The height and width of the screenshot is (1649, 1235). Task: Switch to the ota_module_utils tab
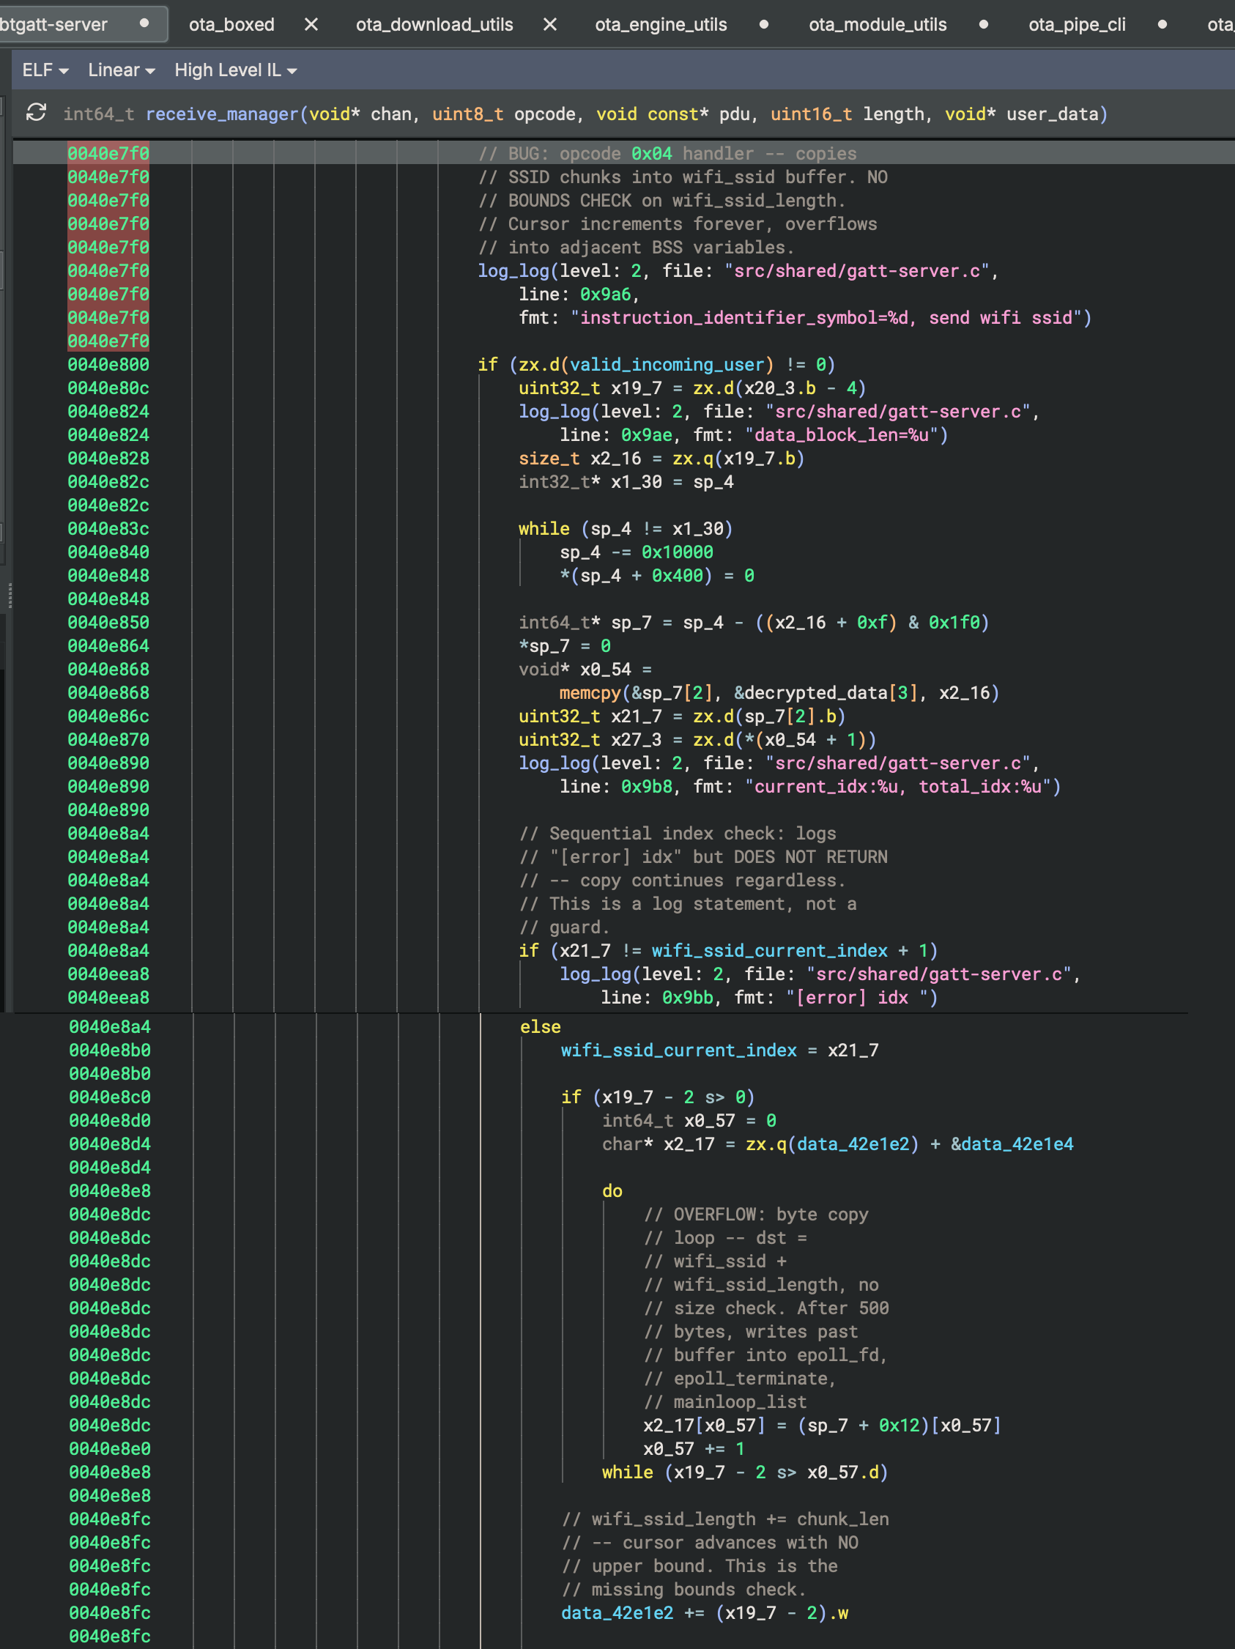click(x=878, y=25)
